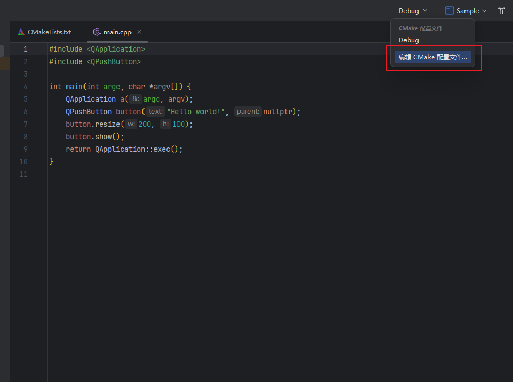Place cursor in "Hello world!" string

[x=197, y=112]
